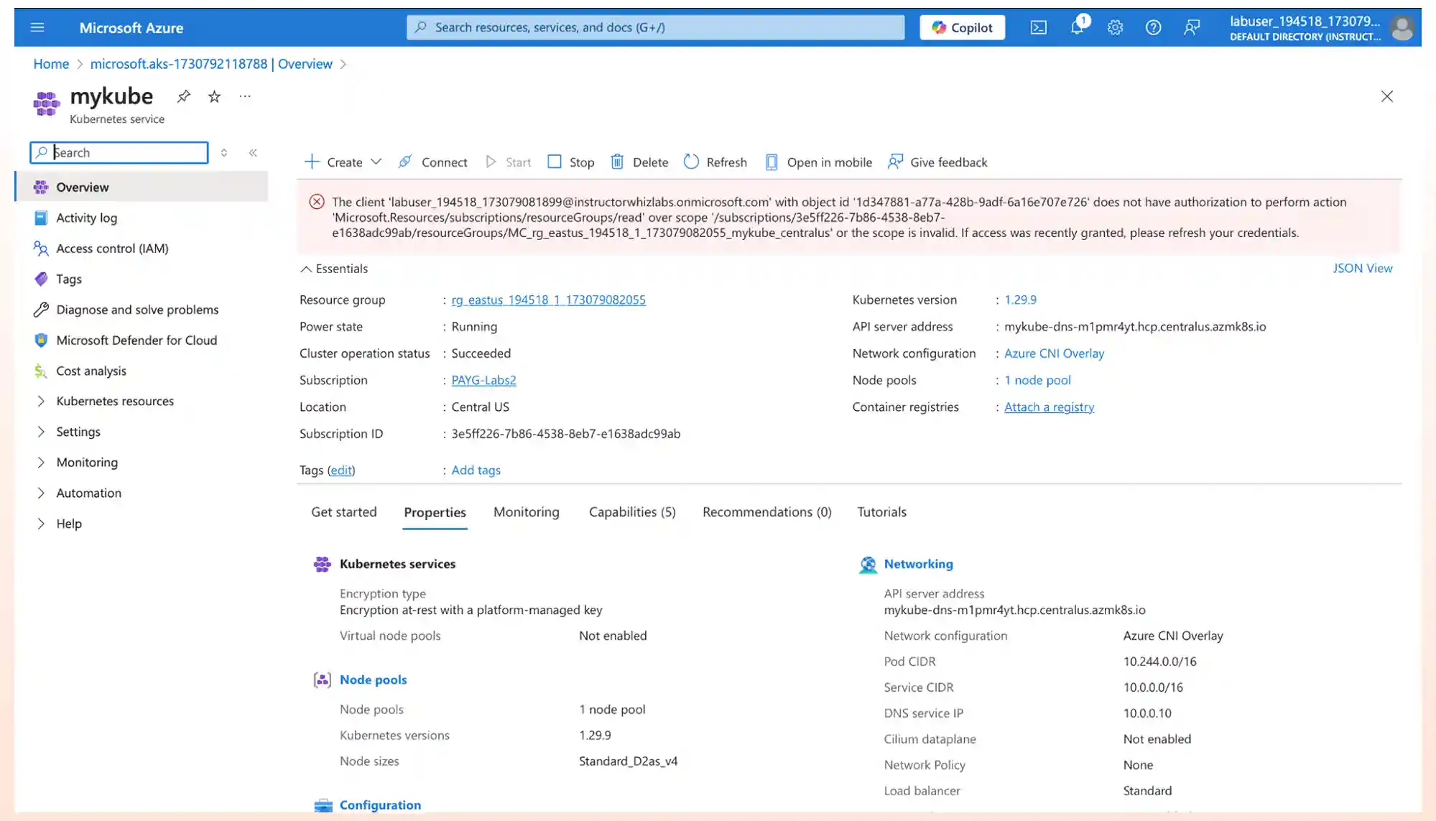Open the Create dropdown
This screenshot has width=1436, height=821.
click(x=343, y=162)
